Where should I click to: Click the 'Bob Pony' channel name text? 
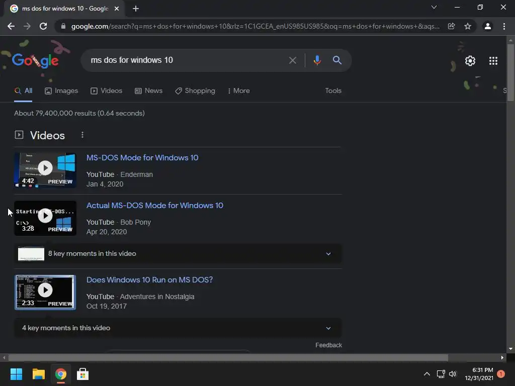tap(136, 223)
